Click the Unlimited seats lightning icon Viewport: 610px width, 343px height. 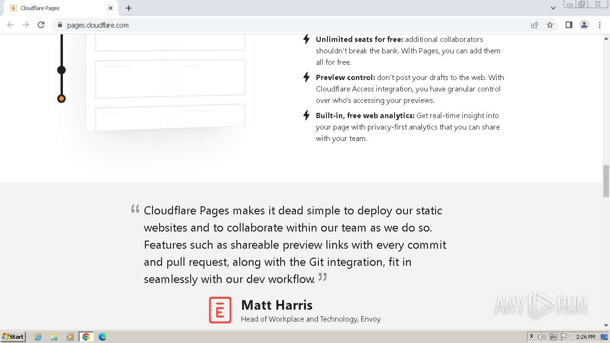[x=306, y=39]
